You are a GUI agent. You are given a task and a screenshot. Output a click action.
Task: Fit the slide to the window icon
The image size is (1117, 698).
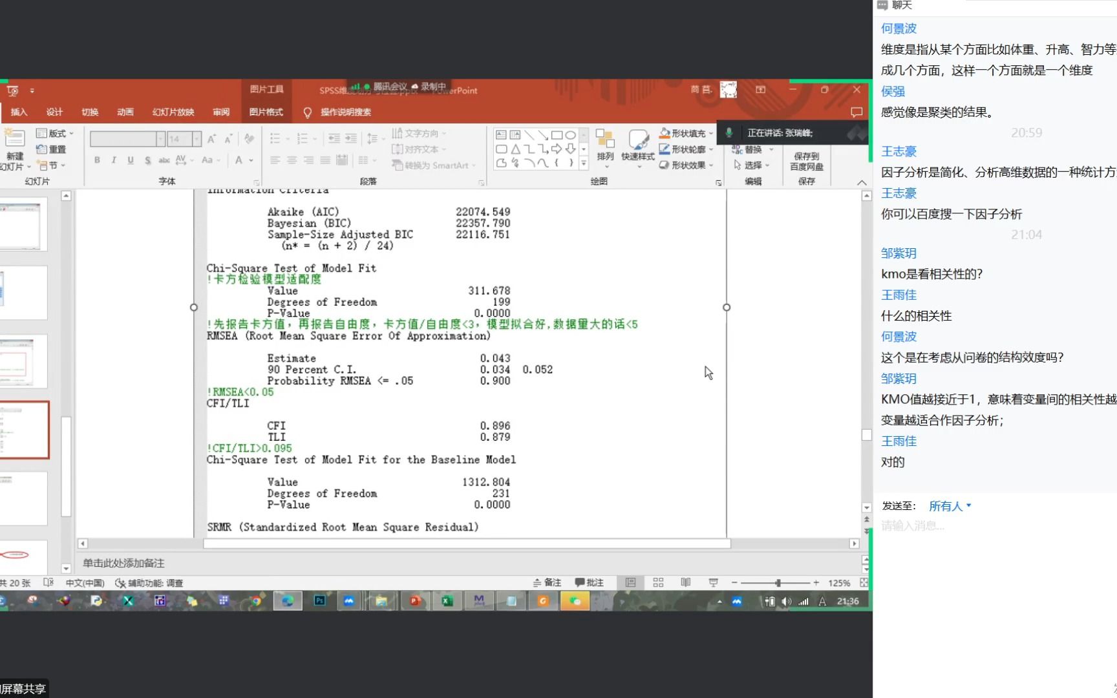pyautogui.click(x=864, y=582)
